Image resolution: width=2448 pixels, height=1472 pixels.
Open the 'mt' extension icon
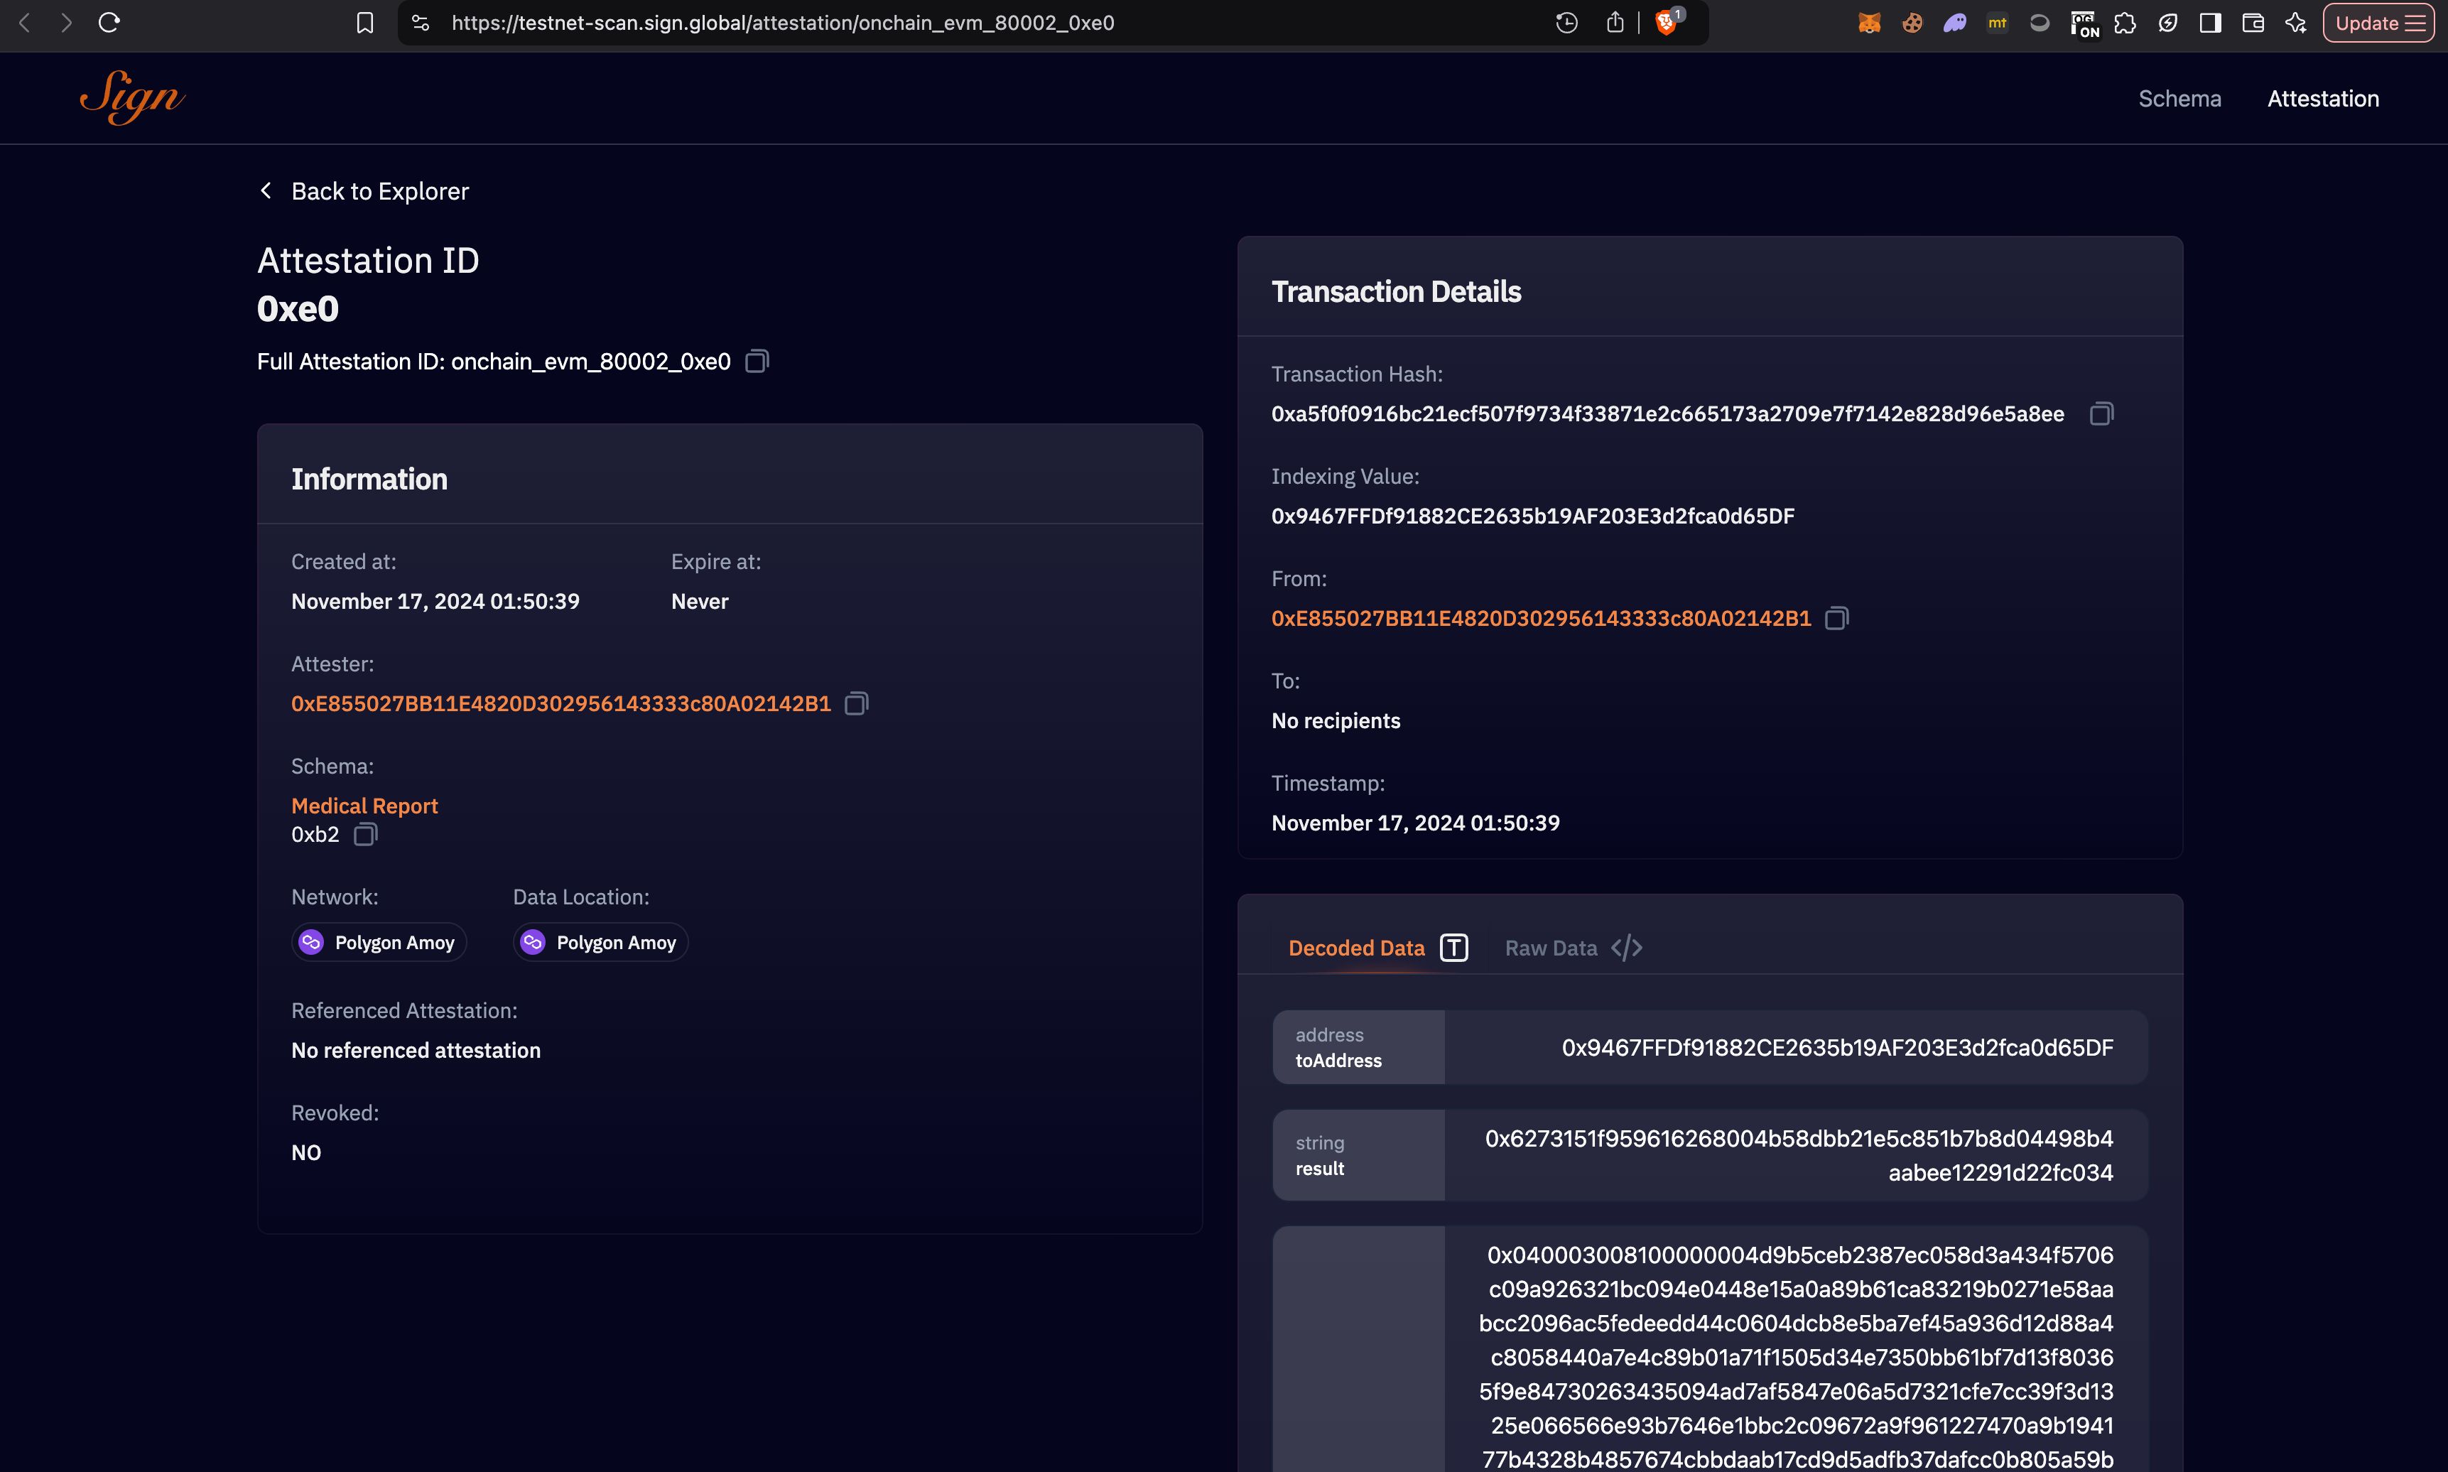pos(1997,23)
